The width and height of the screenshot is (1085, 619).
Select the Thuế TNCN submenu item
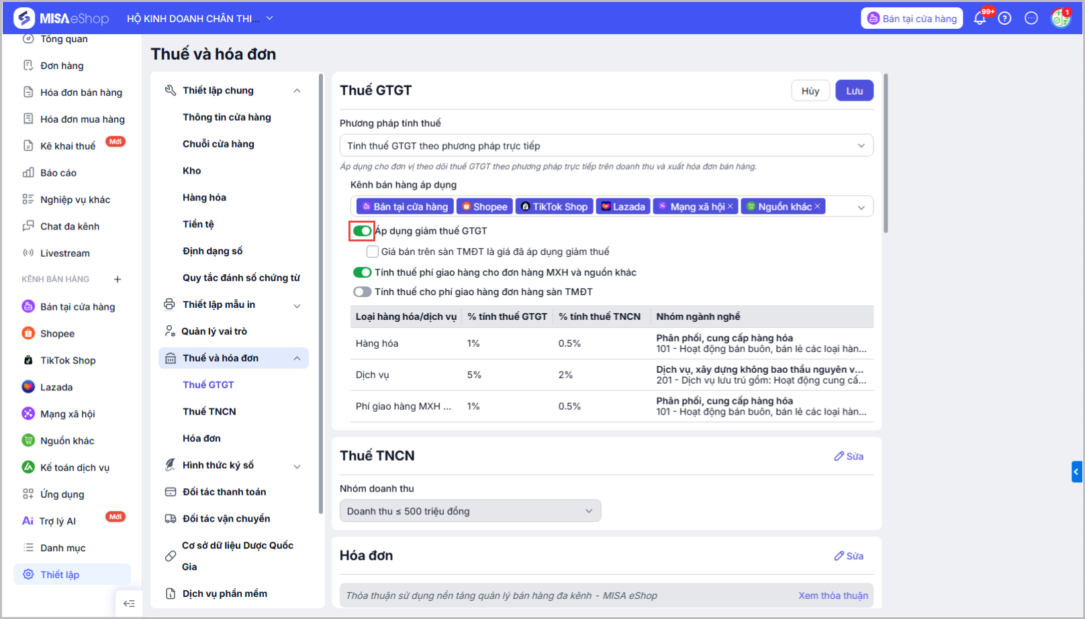(x=209, y=412)
